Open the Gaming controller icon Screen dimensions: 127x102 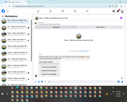point(87,11)
